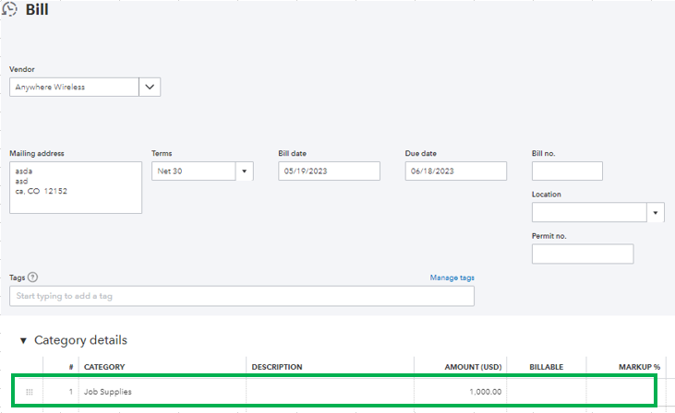Click the Tags help question mark icon
The image size is (675, 413).
32,277
